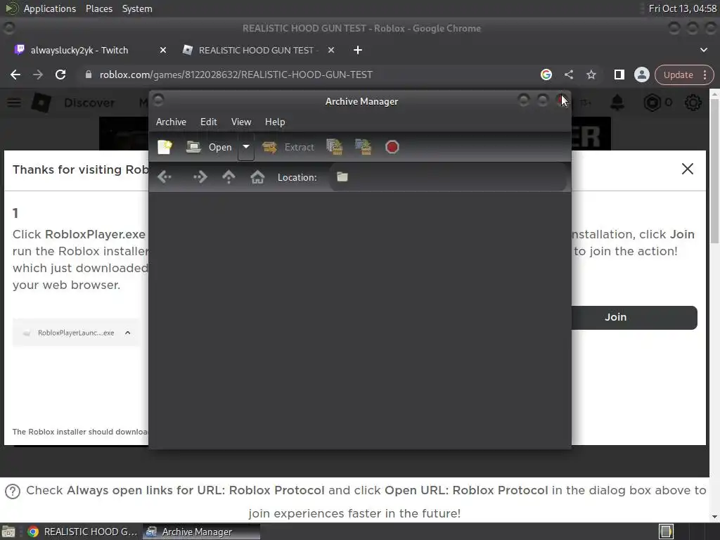Open the Archive menu
Viewport: 720px width, 540px height.
pyautogui.click(x=171, y=122)
